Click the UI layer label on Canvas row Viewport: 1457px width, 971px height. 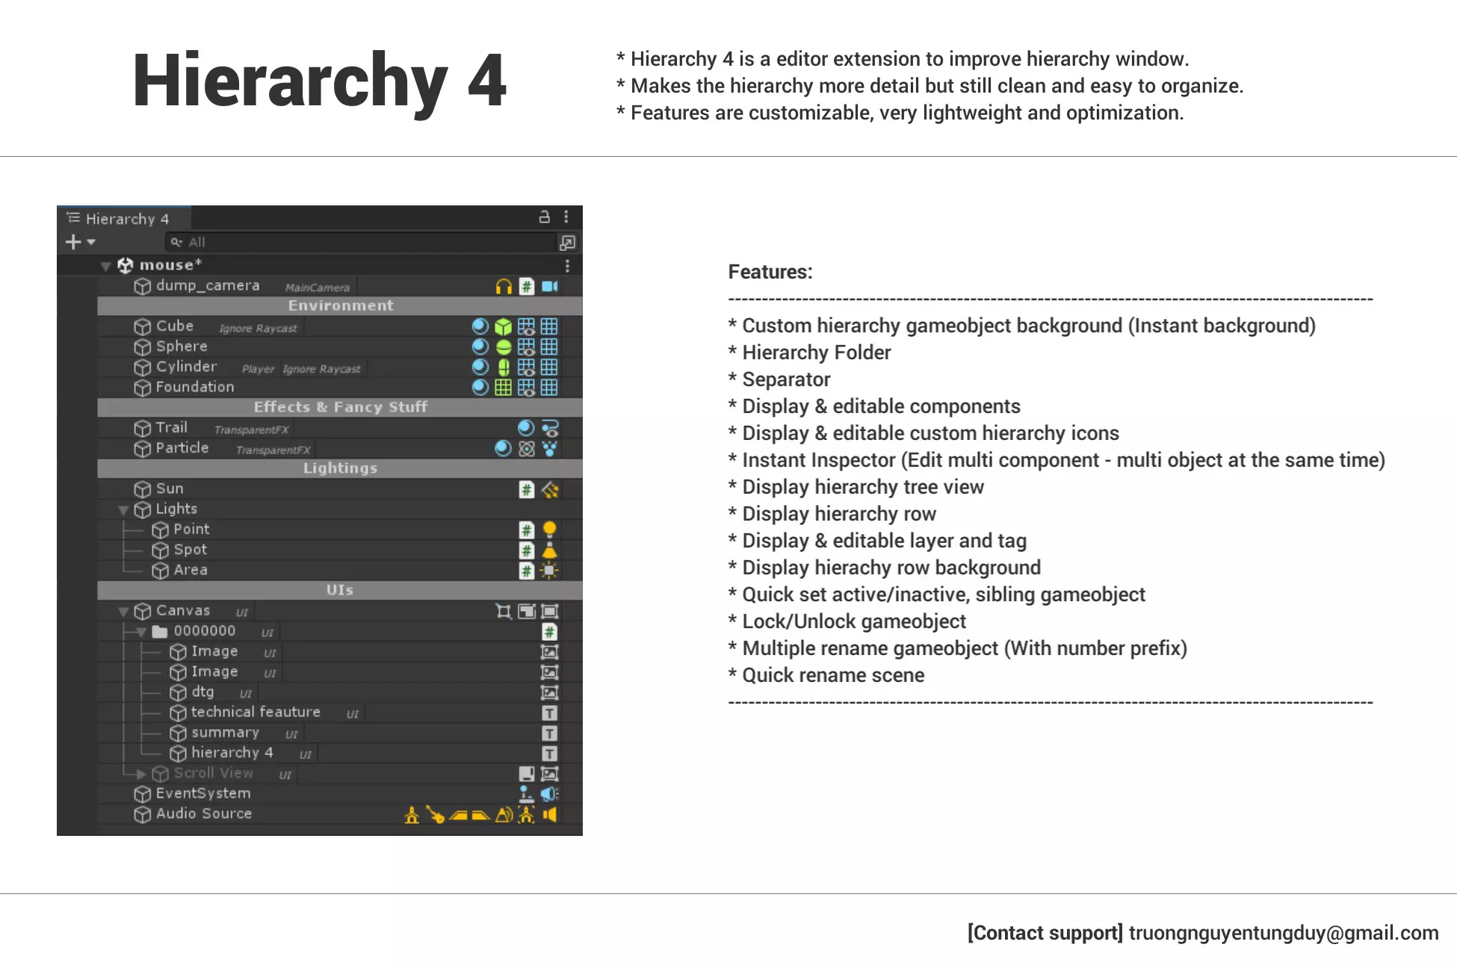(242, 613)
